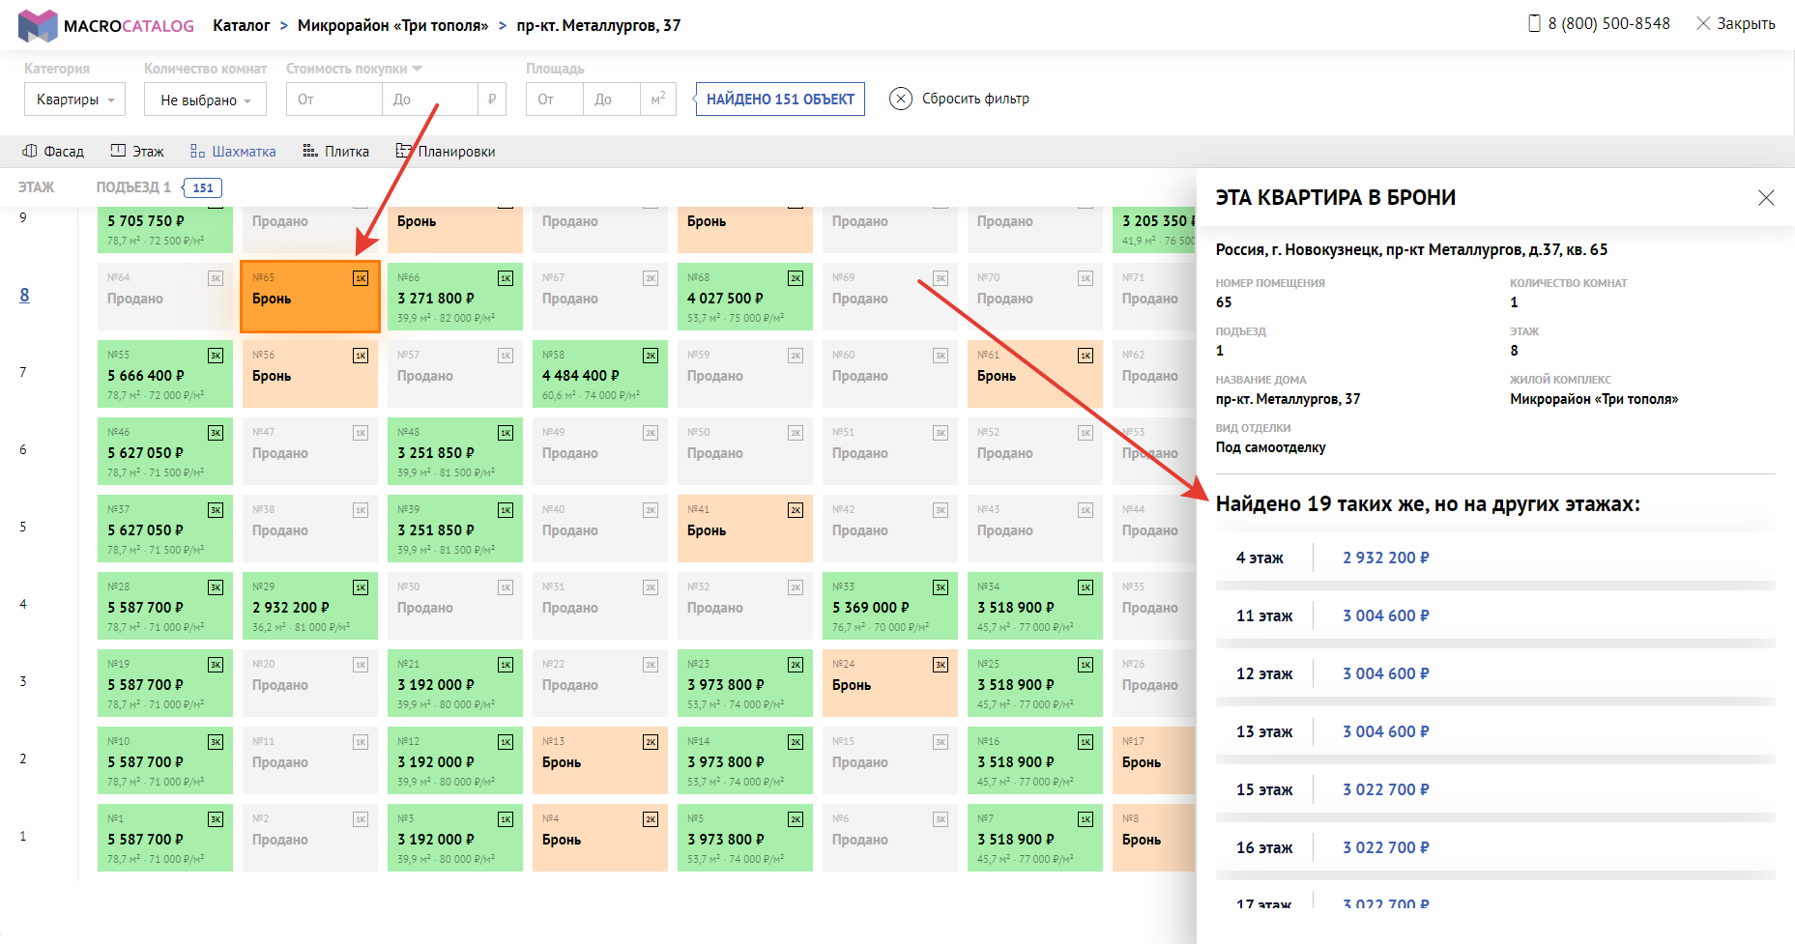Select apartment №46 priced 5 627 050 ₽
The height and width of the screenshot is (944, 1795).
pyautogui.click(x=165, y=451)
